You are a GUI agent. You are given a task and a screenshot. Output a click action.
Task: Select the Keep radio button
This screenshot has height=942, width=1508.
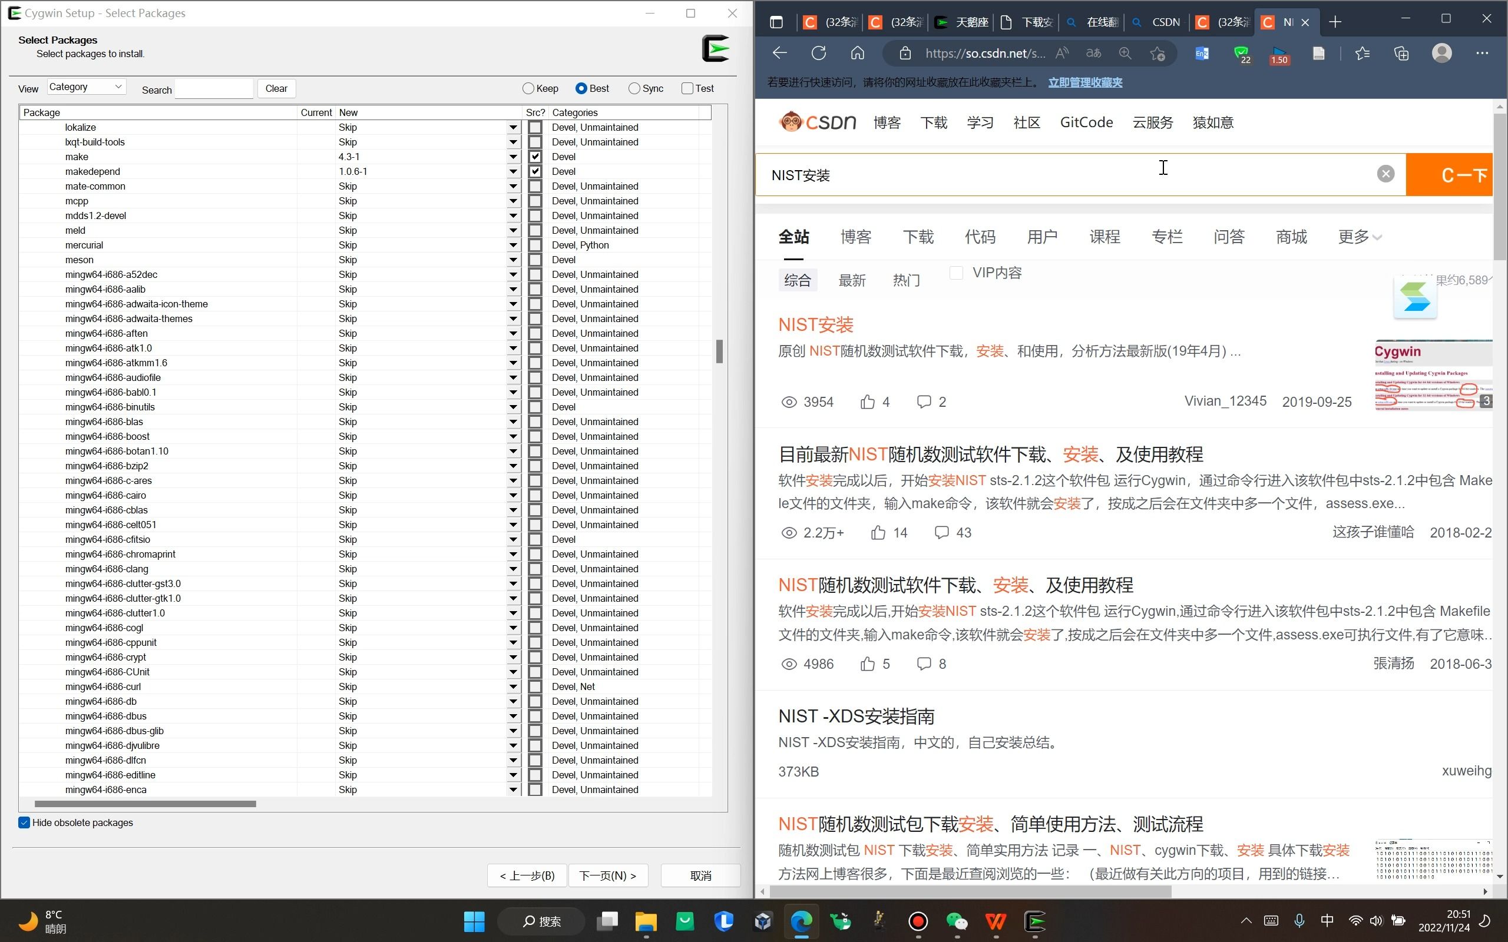[x=528, y=88]
